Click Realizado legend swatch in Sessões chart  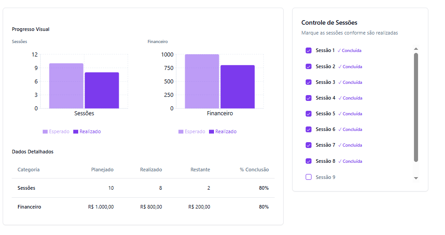(x=76, y=132)
